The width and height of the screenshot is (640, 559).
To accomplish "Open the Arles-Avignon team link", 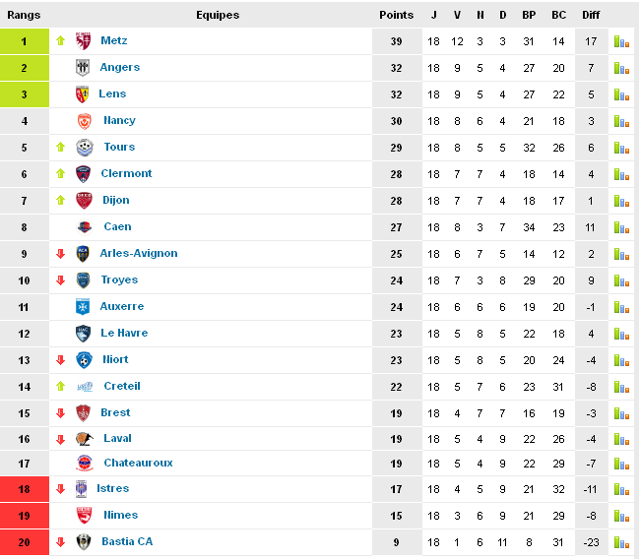I will click(x=139, y=254).
